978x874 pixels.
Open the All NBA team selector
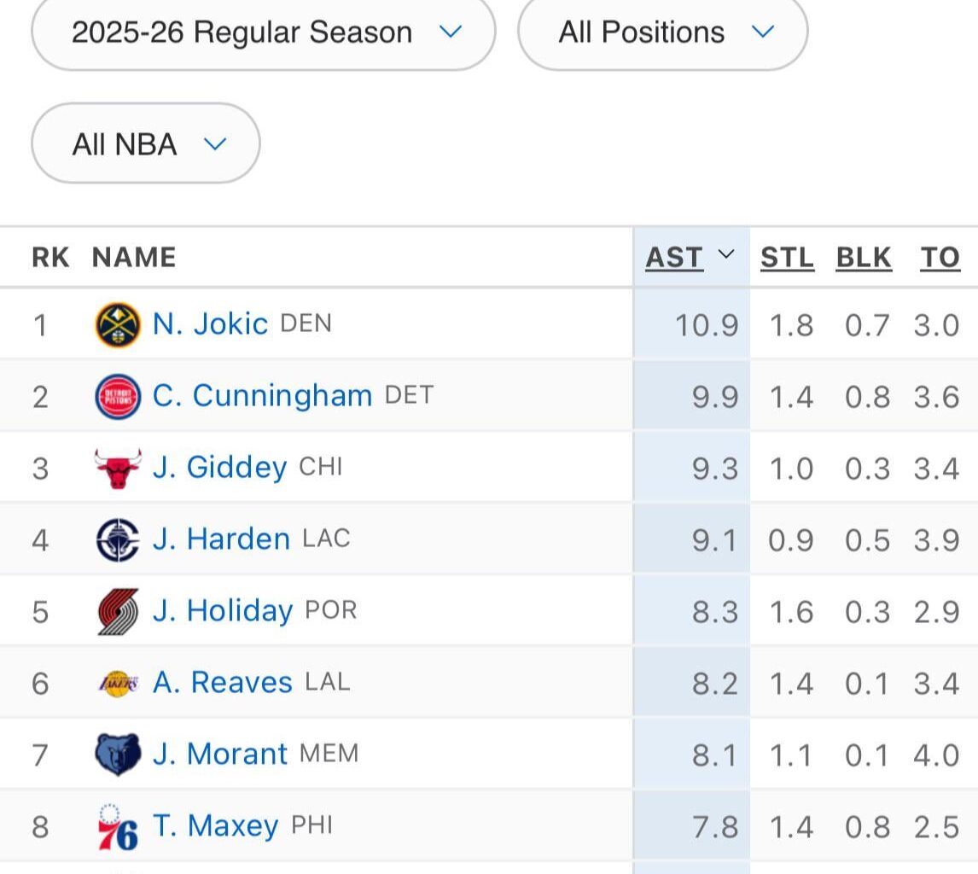tap(145, 143)
